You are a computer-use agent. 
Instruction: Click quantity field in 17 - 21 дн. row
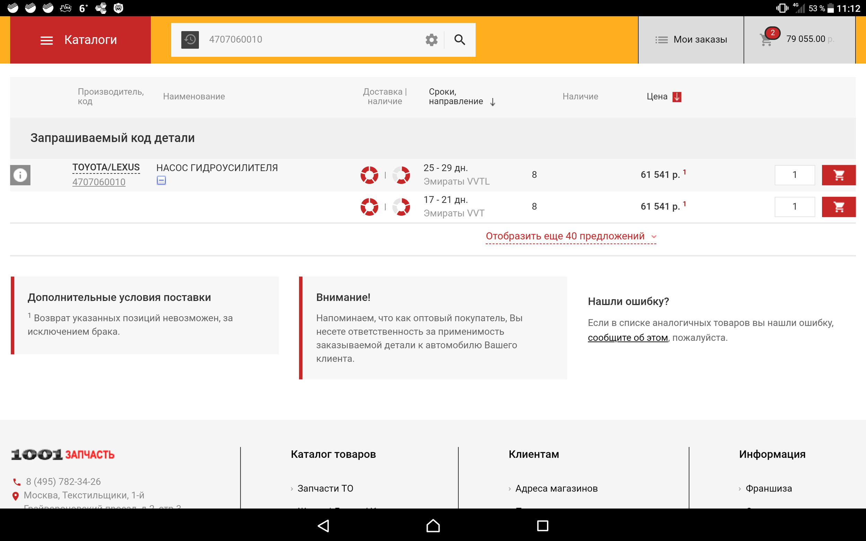(794, 207)
